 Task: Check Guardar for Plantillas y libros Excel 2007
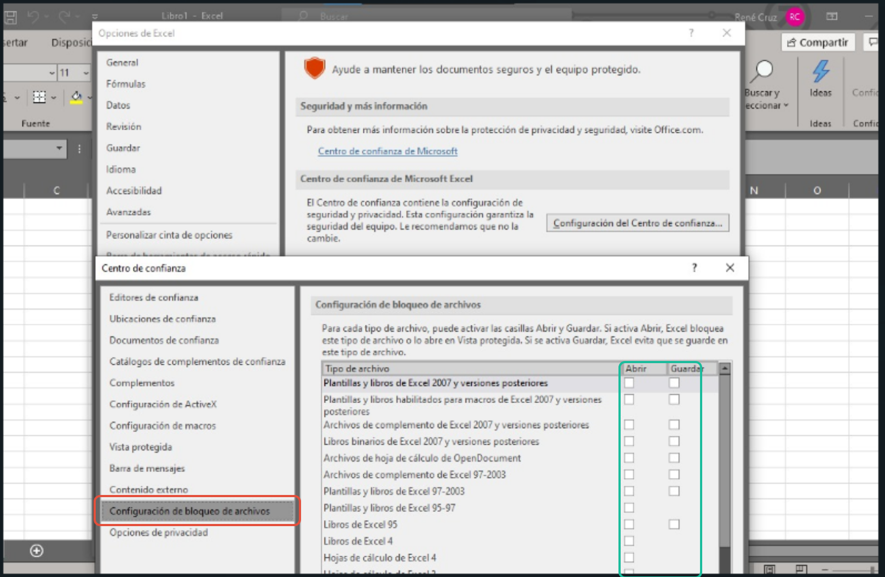[x=674, y=383]
